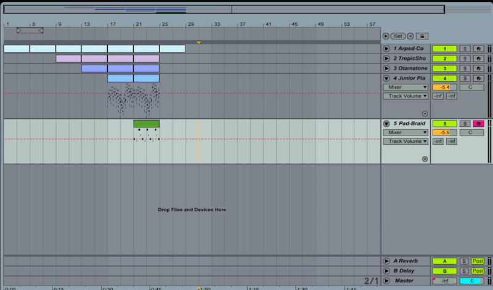Unfold the Master track
The image size is (493, 290).
click(386, 281)
